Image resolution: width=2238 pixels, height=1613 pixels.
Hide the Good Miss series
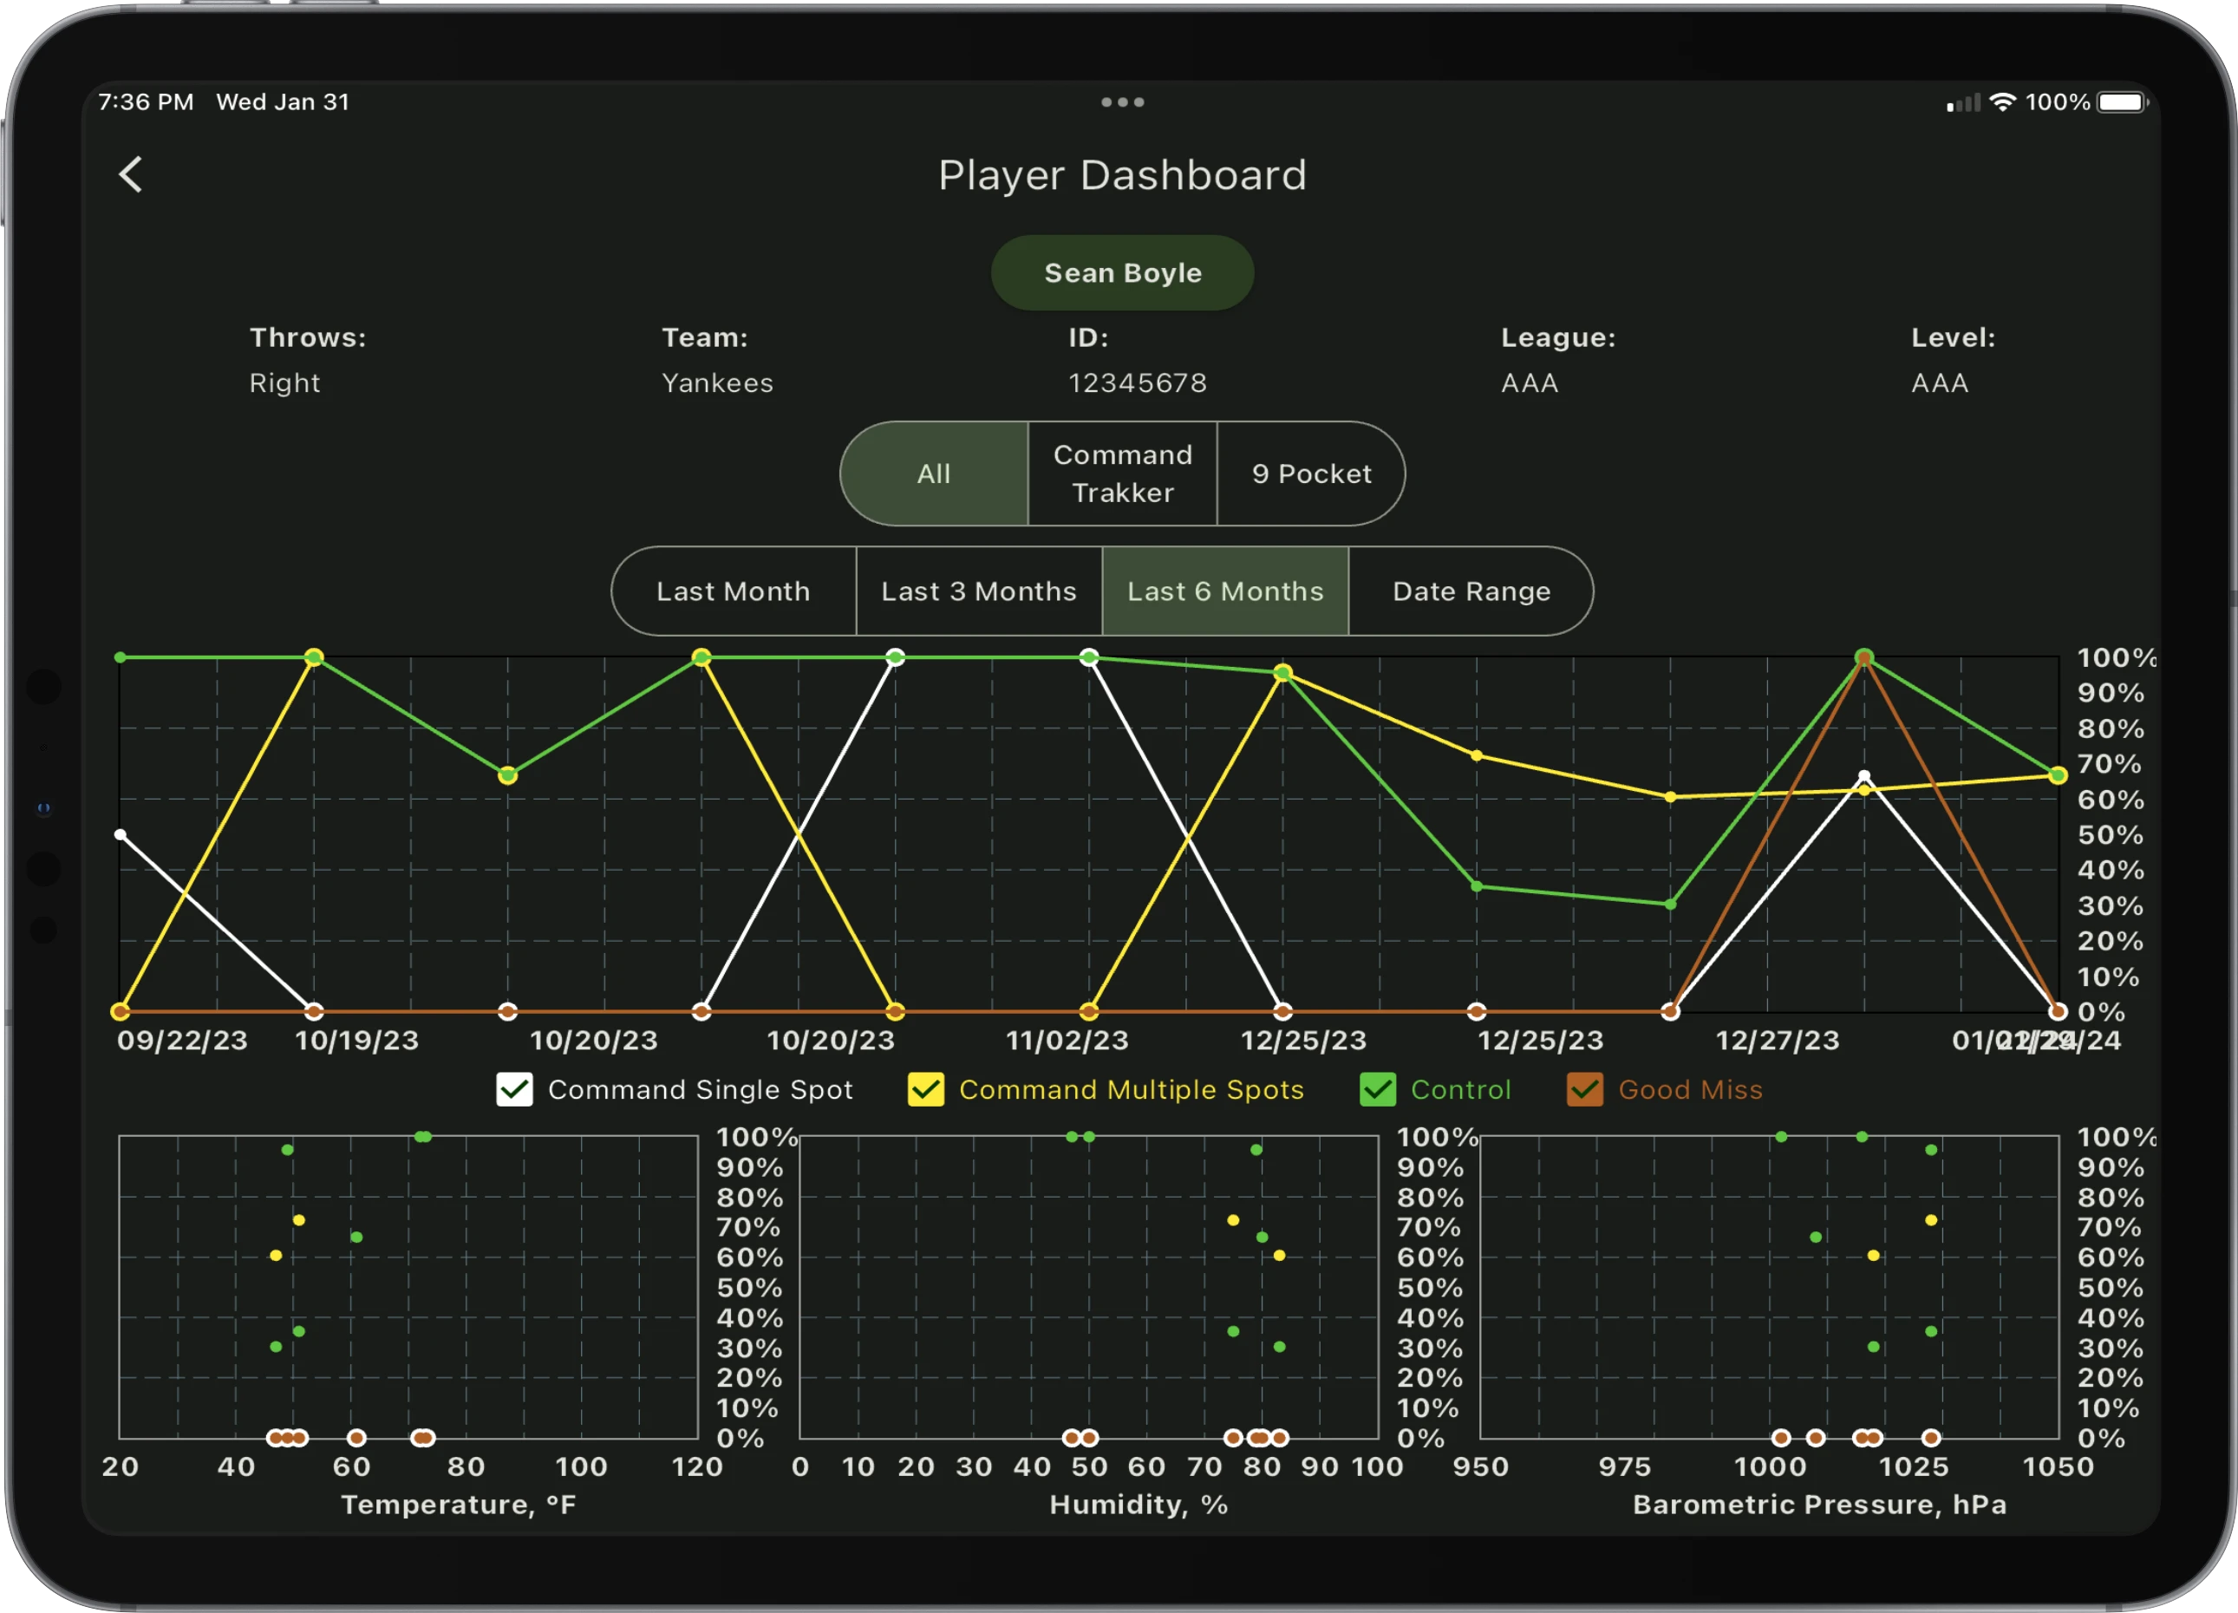coord(1584,1090)
